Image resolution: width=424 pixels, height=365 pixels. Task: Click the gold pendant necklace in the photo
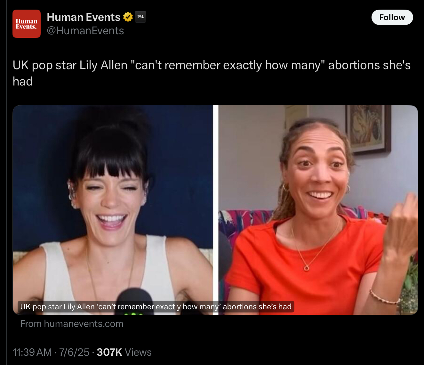click(307, 267)
